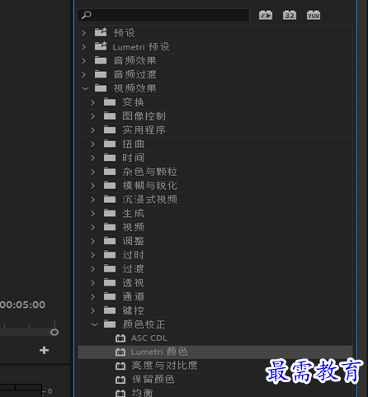Click the 沉浸式视频 folder icon
Viewport: 368px width, 397px height.
110,199
